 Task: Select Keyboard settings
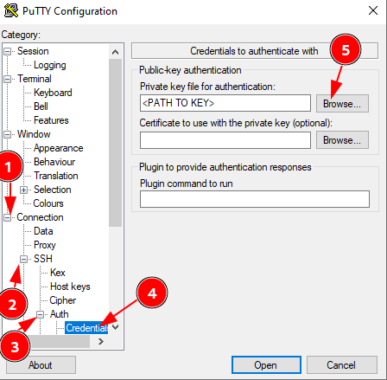point(53,93)
